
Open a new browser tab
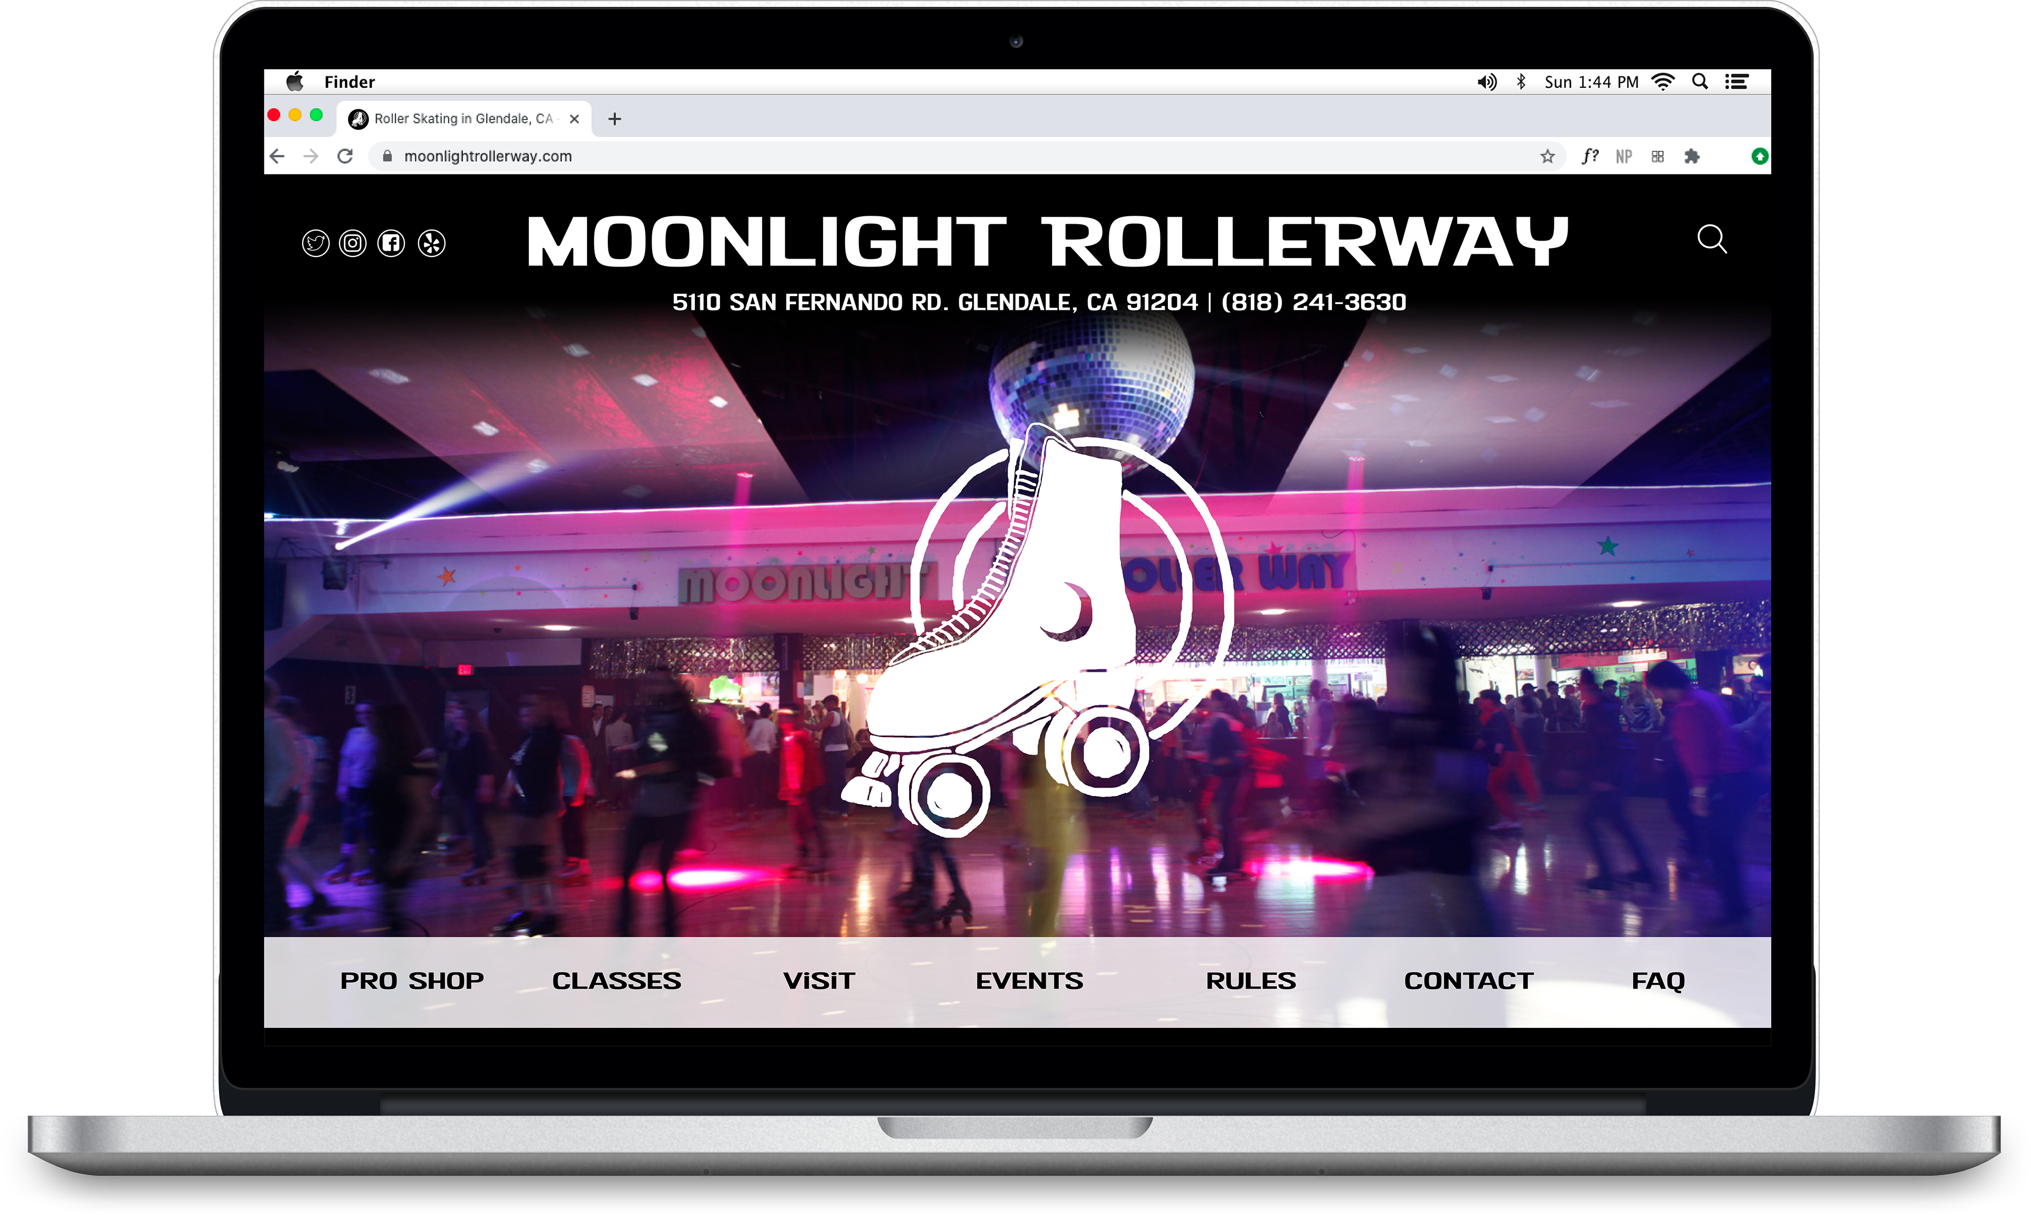point(614,119)
